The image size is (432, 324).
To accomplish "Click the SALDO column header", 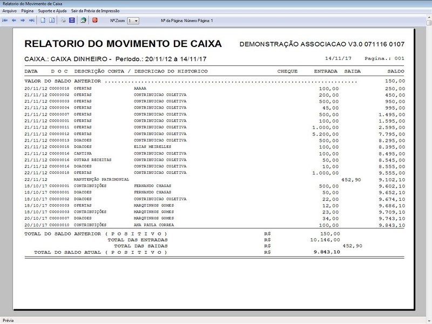I will [x=396, y=71].
